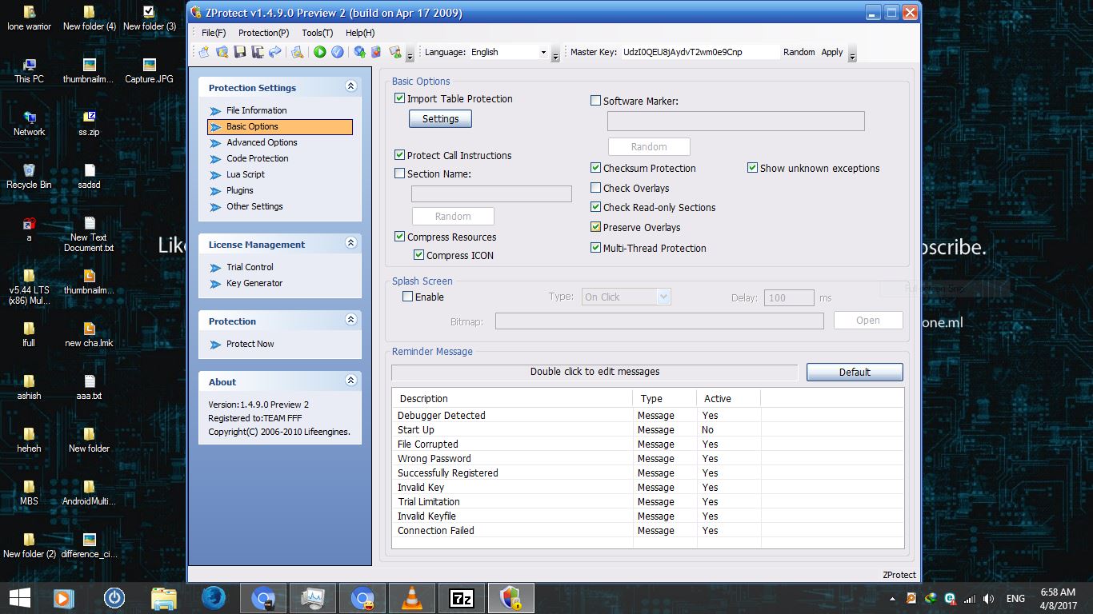Click the user card toolbar icon
1093x614 pixels.
click(x=394, y=52)
